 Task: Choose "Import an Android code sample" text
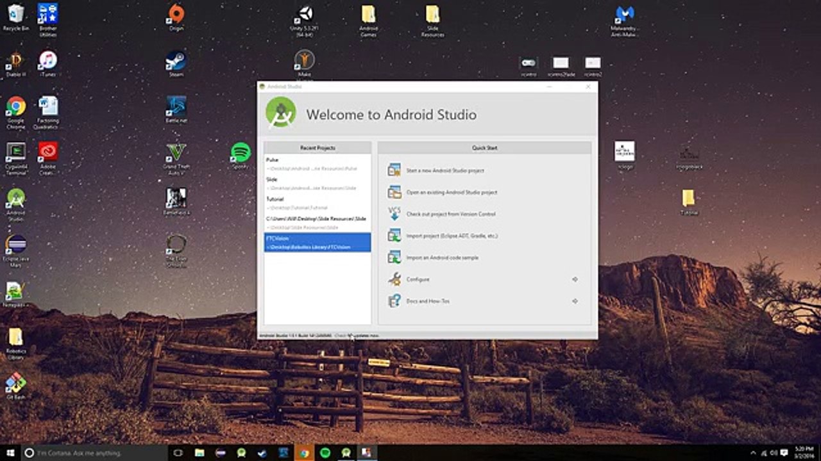click(x=442, y=258)
